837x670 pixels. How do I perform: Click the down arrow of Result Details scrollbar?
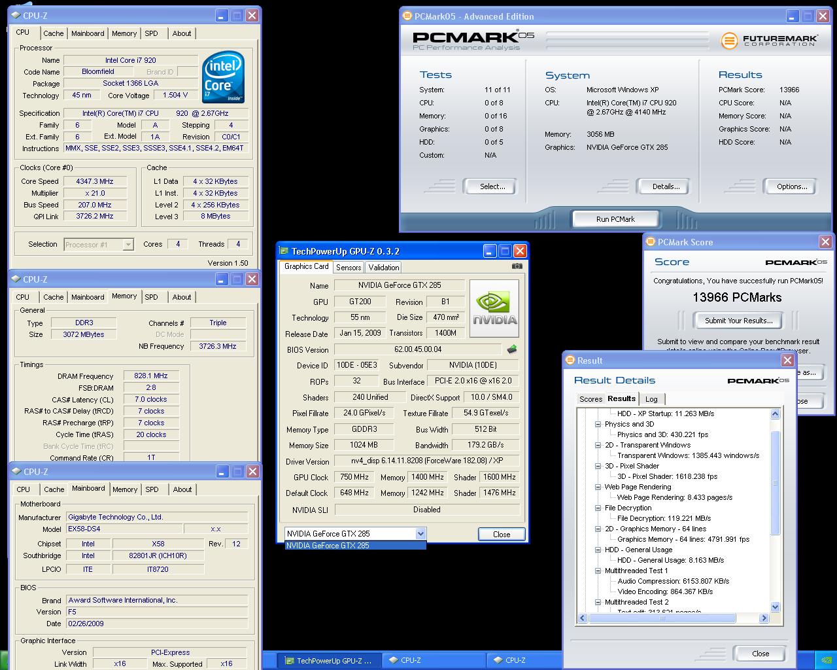pyautogui.click(x=775, y=607)
